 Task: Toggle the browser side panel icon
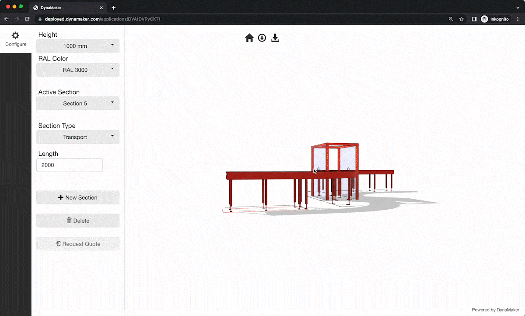474,19
